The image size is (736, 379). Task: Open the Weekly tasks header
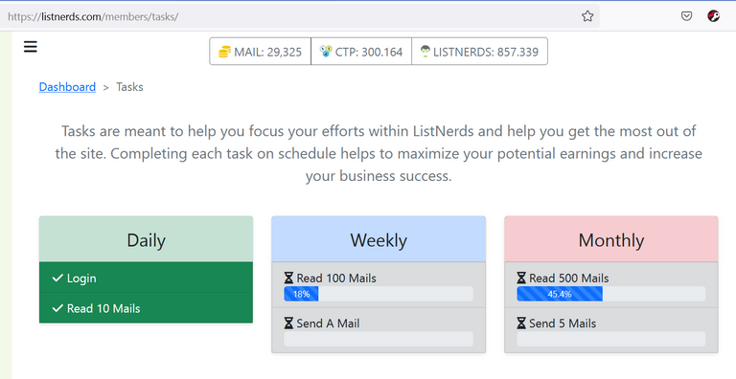point(379,239)
